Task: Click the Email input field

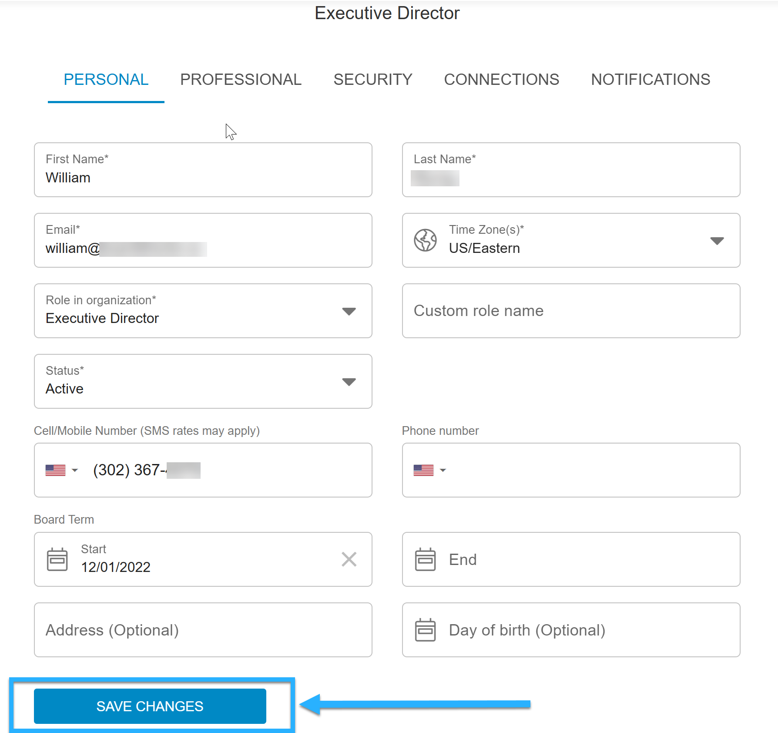Action: point(203,240)
